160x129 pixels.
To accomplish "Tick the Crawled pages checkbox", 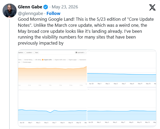I will pos(22,62).
